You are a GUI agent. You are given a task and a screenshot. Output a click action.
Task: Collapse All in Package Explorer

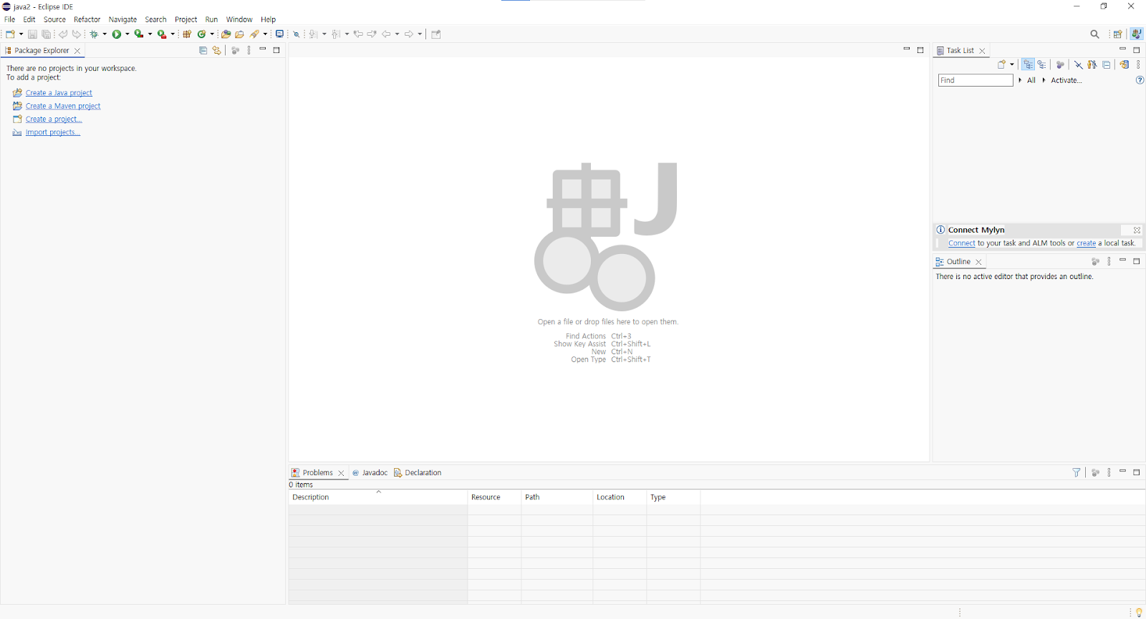click(x=203, y=50)
